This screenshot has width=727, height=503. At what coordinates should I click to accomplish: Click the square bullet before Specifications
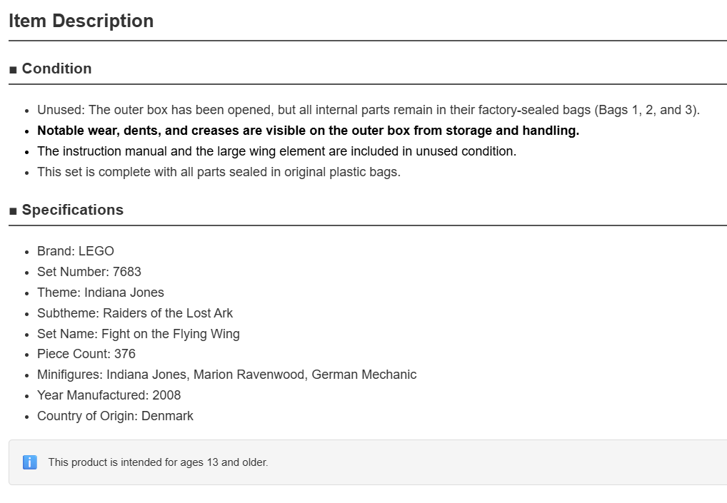click(13, 211)
